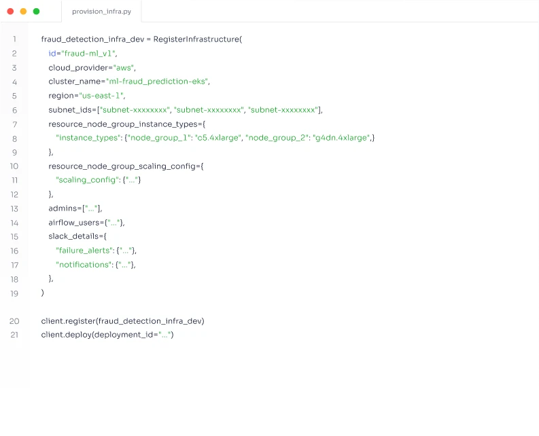This screenshot has width=539, height=436.
Task: Click the green maximize window button
Action: click(36, 12)
